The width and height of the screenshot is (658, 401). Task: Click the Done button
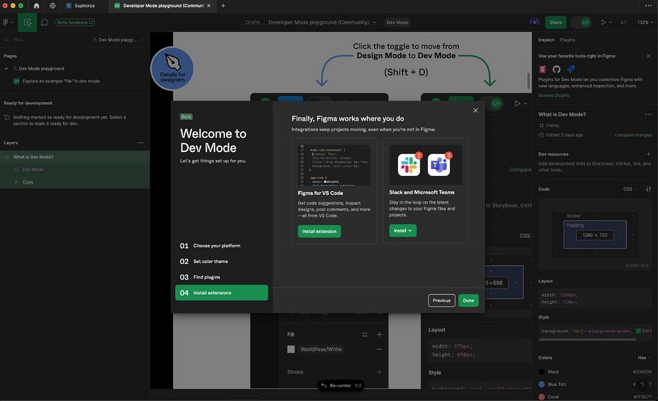click(x=468, y=300)
